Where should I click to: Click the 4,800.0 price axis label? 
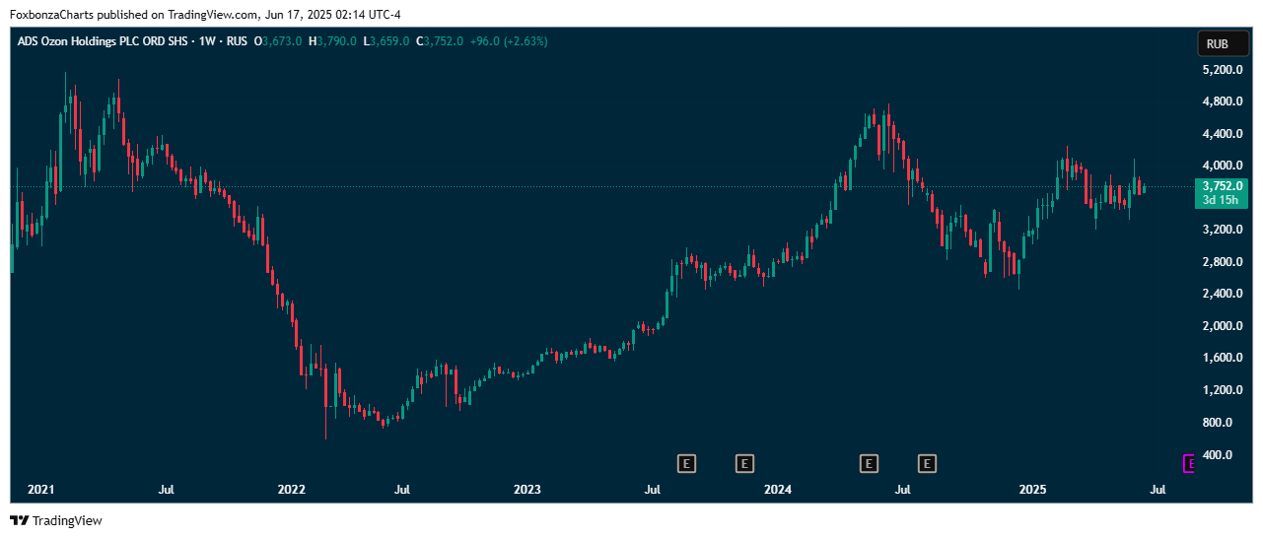tap(1222, 101)
